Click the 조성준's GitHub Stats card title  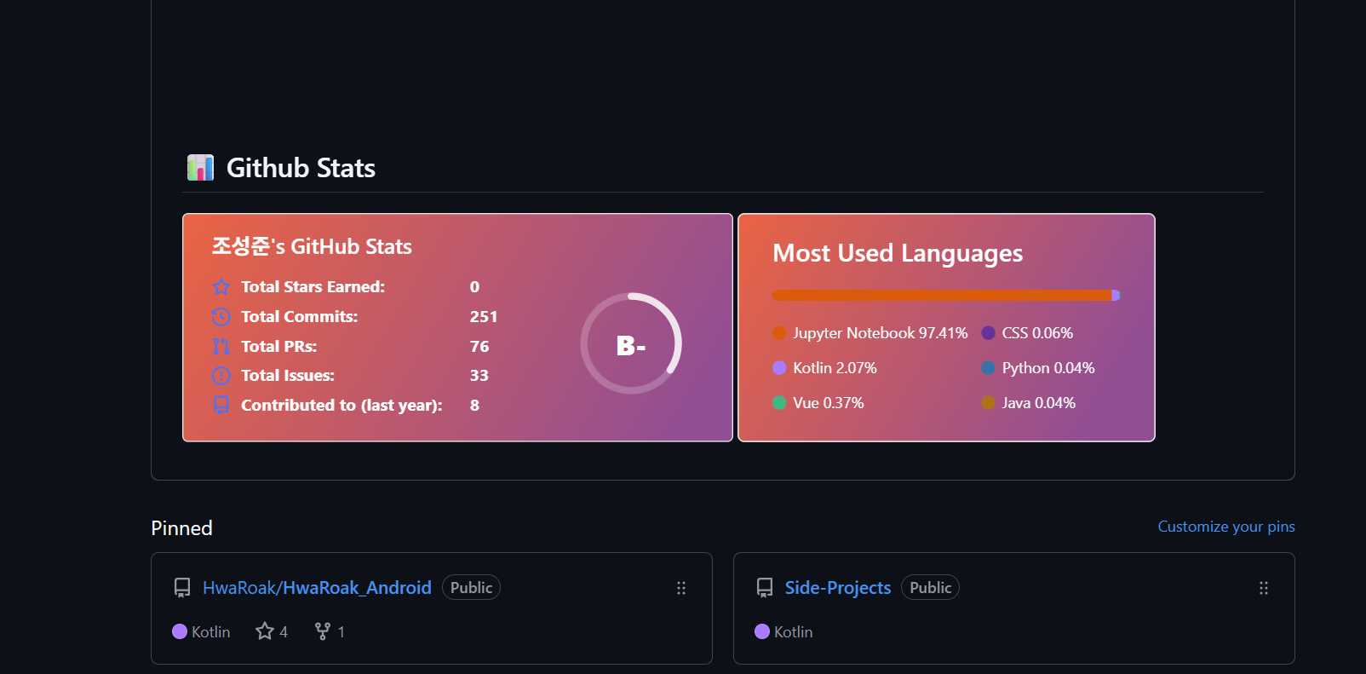(312, 246)
